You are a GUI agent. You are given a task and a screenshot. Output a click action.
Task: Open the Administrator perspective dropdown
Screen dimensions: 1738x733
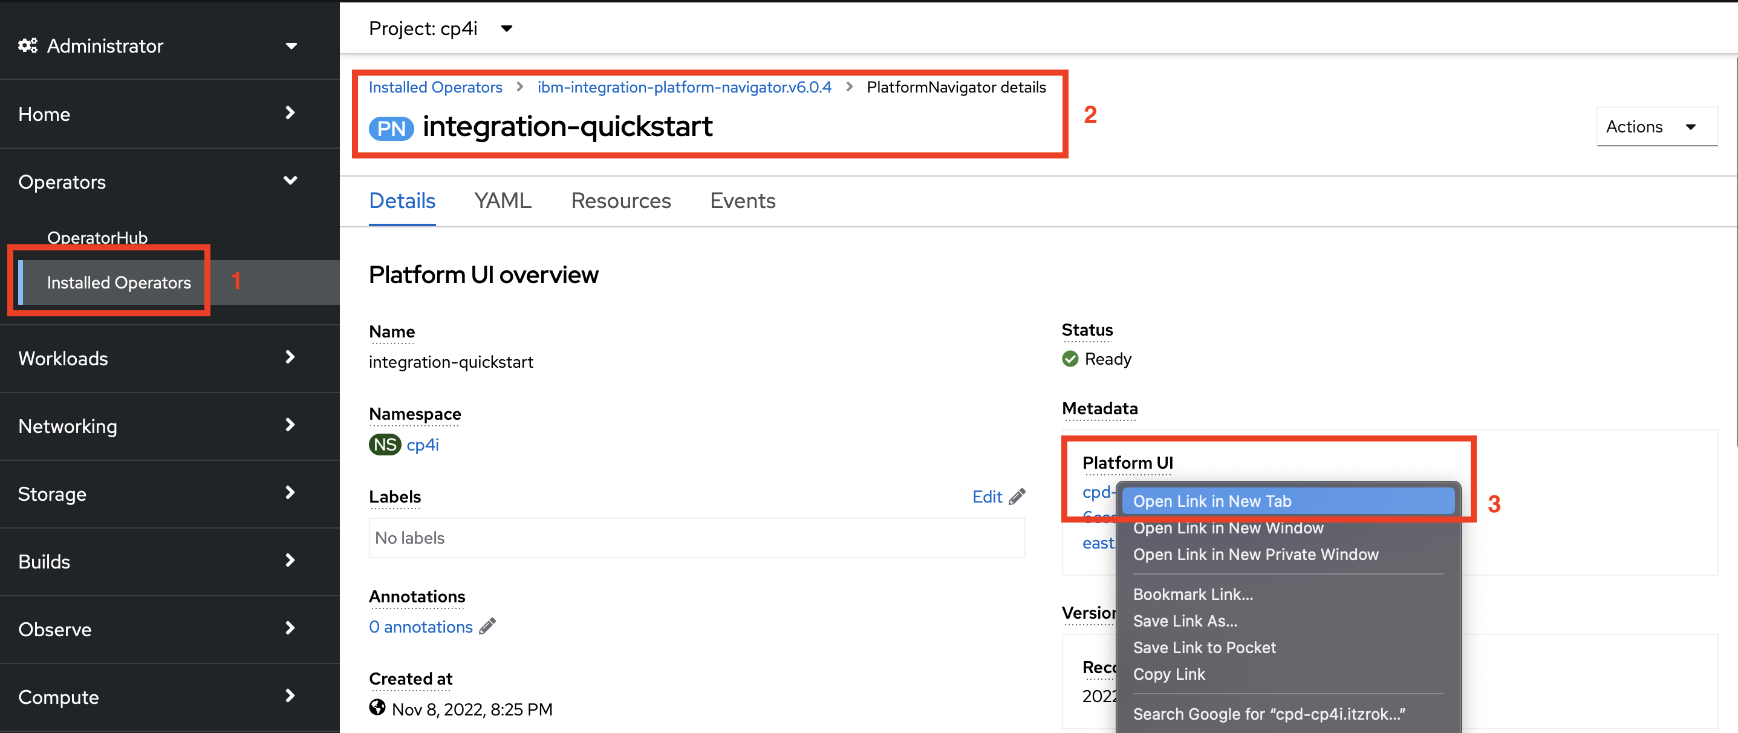(x=291, y=46)
